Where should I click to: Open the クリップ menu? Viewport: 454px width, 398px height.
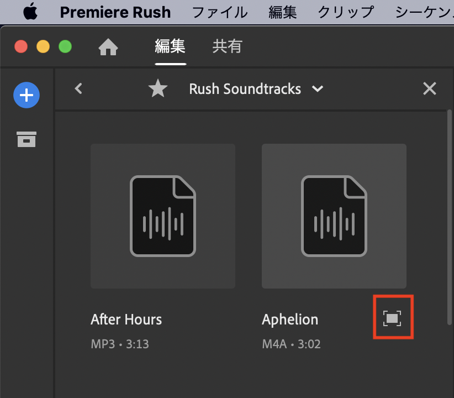346,12
